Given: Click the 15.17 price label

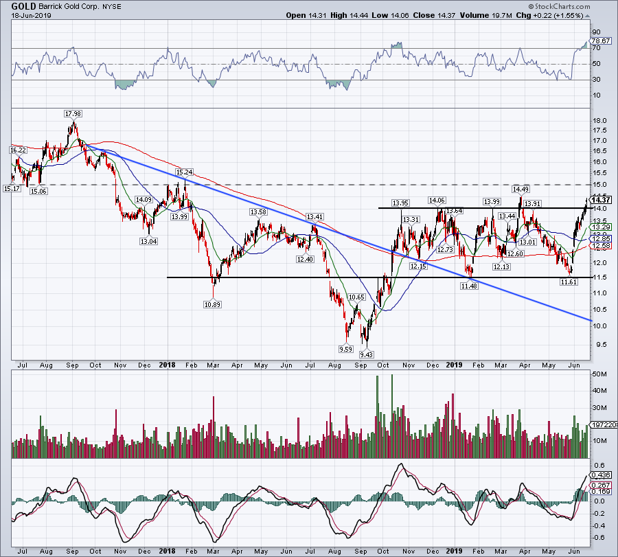Looking at the screenshot, I should tap(12, 189).
